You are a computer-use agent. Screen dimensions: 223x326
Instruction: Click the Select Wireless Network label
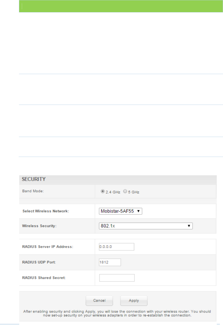46,211
